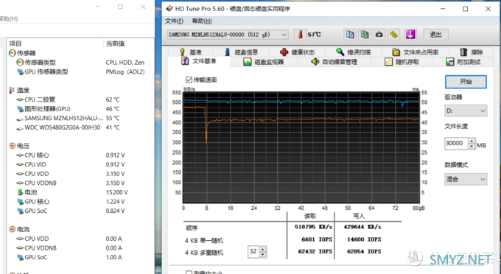
Task: Switch to the 磁盘信息 tab
Action: tap(241, 52)
